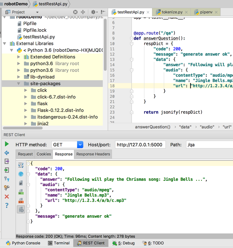Collapse the site-packages folder
Image resolution: width=233 pixels, height=248 pixels.
[18, 84]
